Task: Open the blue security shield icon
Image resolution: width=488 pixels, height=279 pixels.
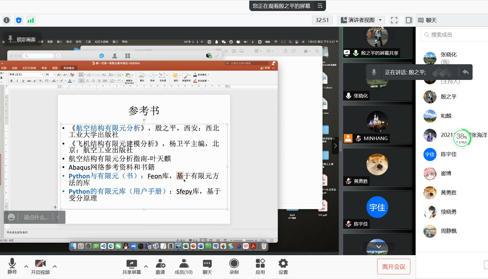Action: click(19, 20)
